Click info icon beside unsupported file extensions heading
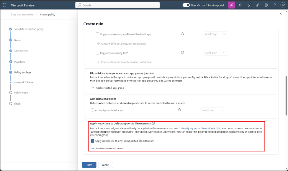Image resolution: width=288 pixels, height=171 pixels. (154, 123)
